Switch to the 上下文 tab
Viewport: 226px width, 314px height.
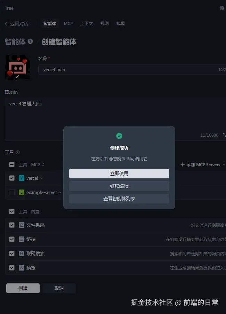pos(87,23)
